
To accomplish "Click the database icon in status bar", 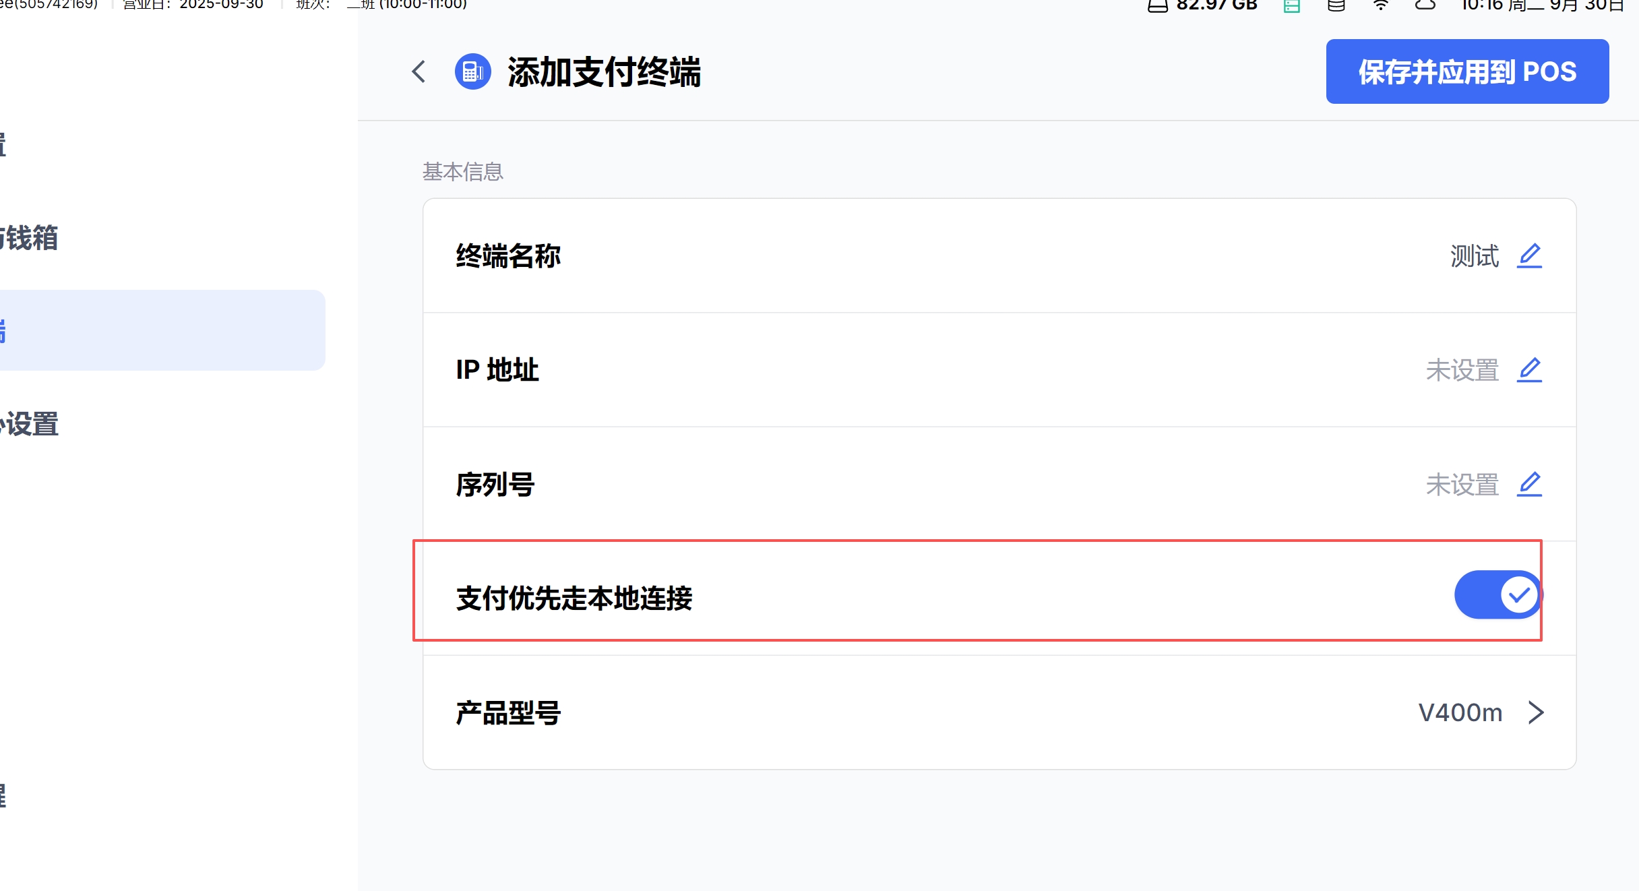I will [x=1336, y=6].
